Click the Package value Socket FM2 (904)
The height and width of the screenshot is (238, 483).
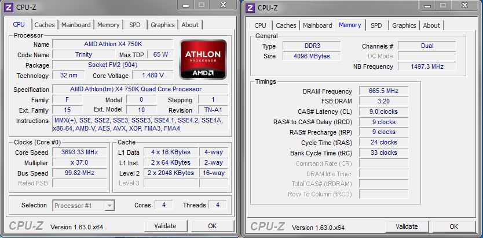click(113, 65)
